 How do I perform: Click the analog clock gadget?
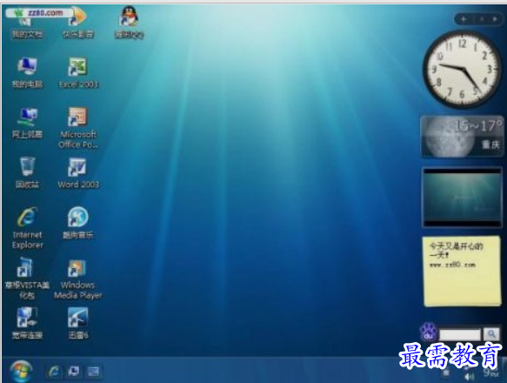click(463, 69)
